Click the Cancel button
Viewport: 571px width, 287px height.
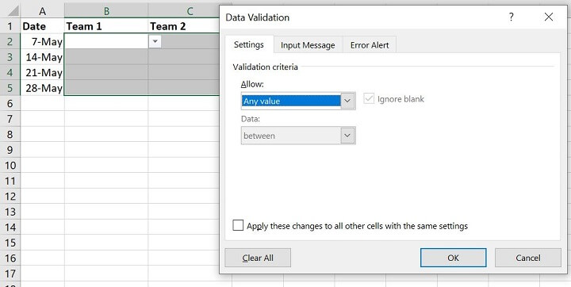(527, 258)
